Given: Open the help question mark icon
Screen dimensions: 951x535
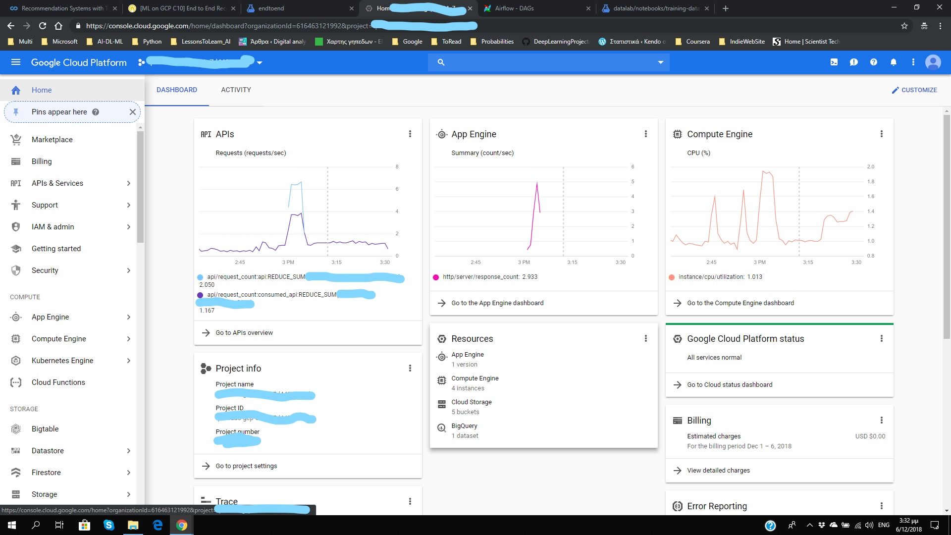Looking at the screenshot, I should (x=873, y=62).
